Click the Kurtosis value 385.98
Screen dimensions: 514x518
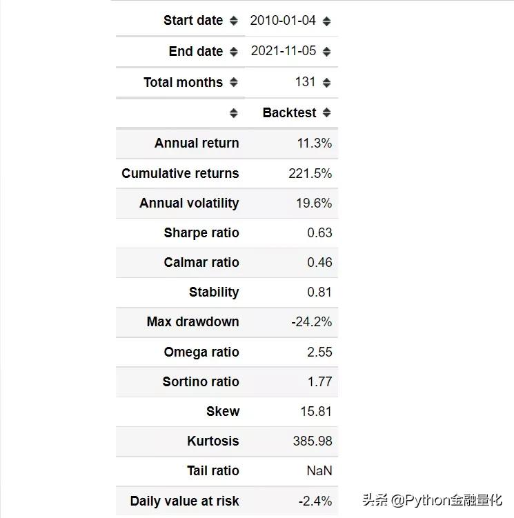tap(312, 441)
